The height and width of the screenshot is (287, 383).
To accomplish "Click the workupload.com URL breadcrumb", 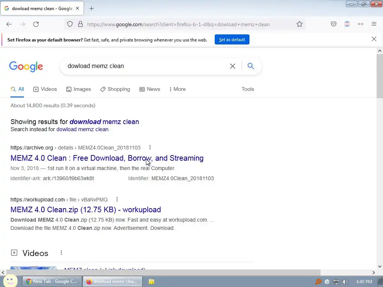I will pyautogui.click(x=59, y=200).
